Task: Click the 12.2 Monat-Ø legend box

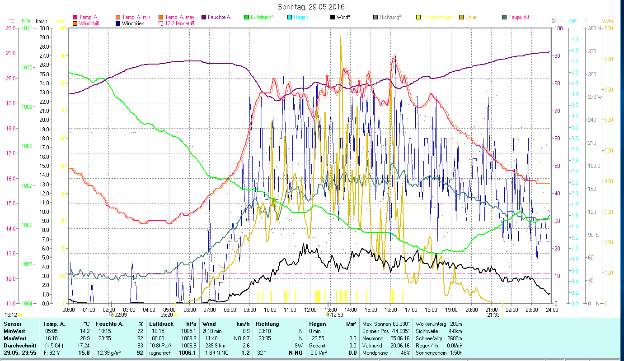Action: (160, 23)
